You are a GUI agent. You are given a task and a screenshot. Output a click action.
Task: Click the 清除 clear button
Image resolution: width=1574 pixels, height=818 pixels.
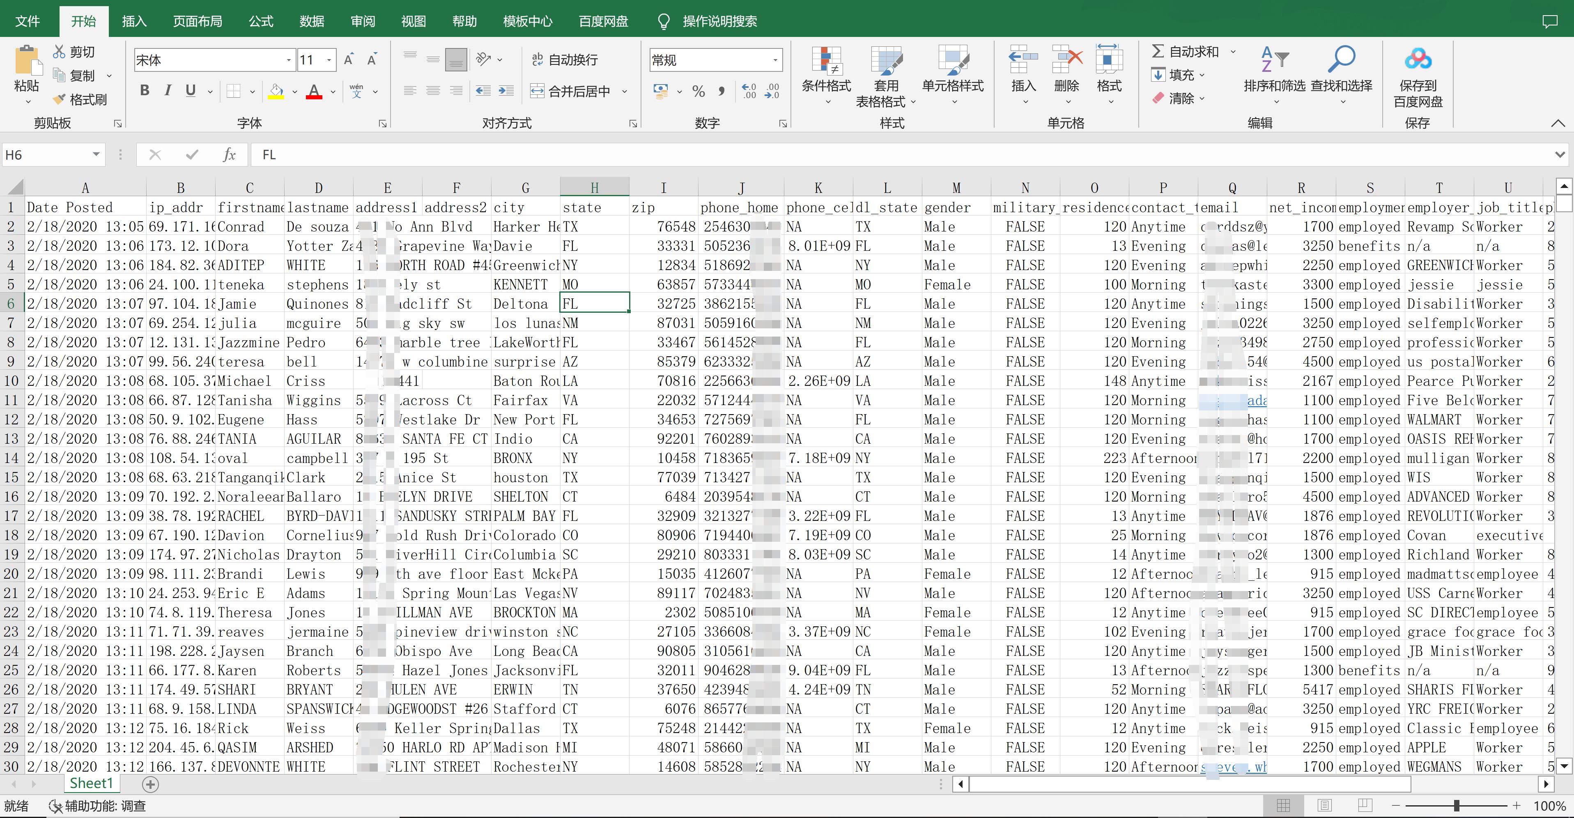(x=1177, y=99)
